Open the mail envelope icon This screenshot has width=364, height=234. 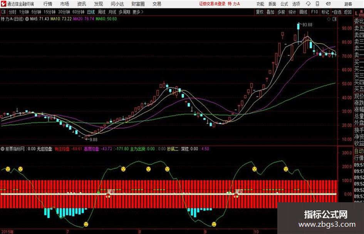click(328, 4)
